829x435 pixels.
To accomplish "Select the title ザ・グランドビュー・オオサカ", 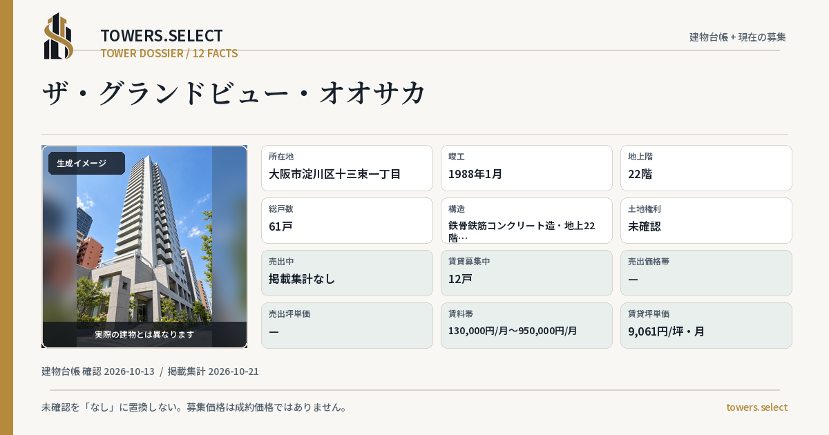I will tap(234, 93).
